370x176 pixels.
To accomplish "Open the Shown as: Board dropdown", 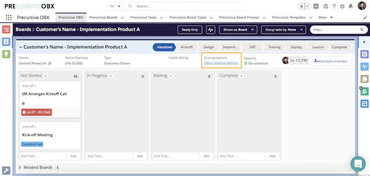I will [238, 30].
